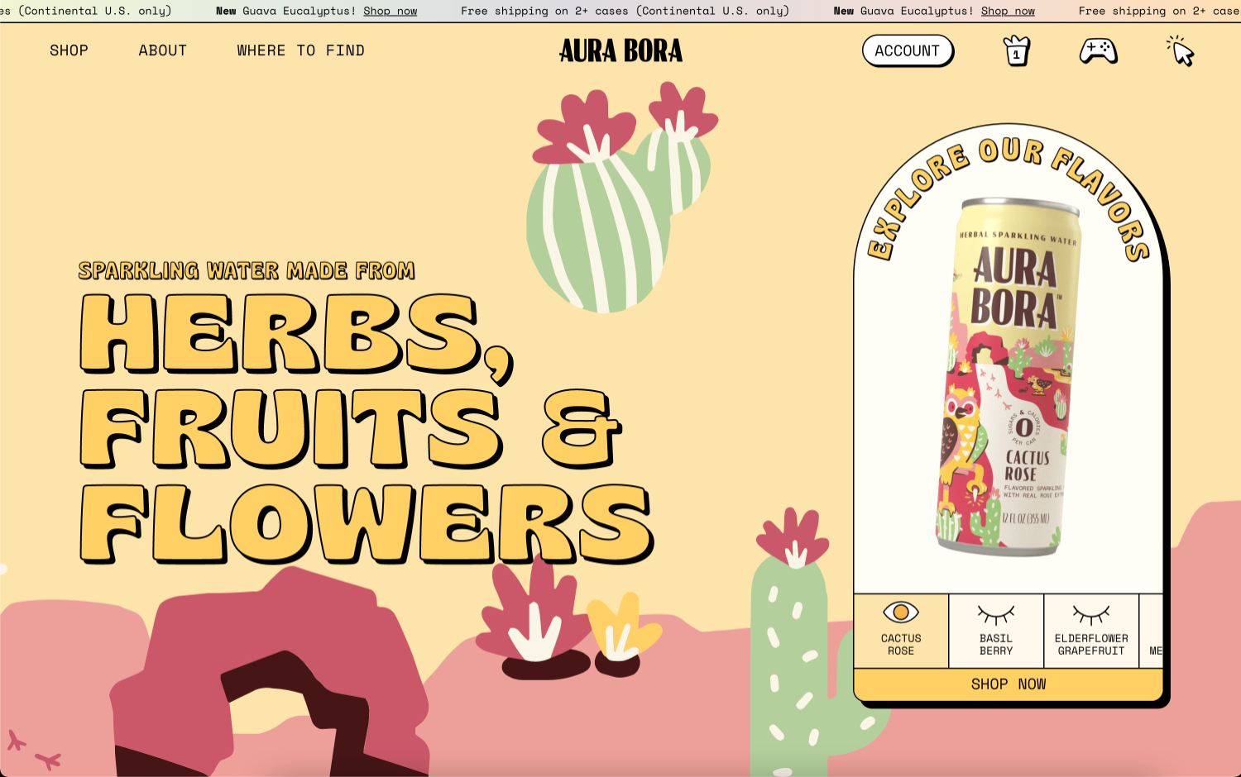Select the partially visible fourth flavor

1152,631
